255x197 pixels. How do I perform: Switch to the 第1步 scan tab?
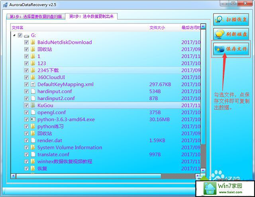click(x=35, y=16)
